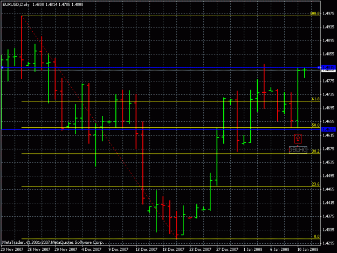
Task: Grab the right handle of the upper blue line
Action: point(319,67)
